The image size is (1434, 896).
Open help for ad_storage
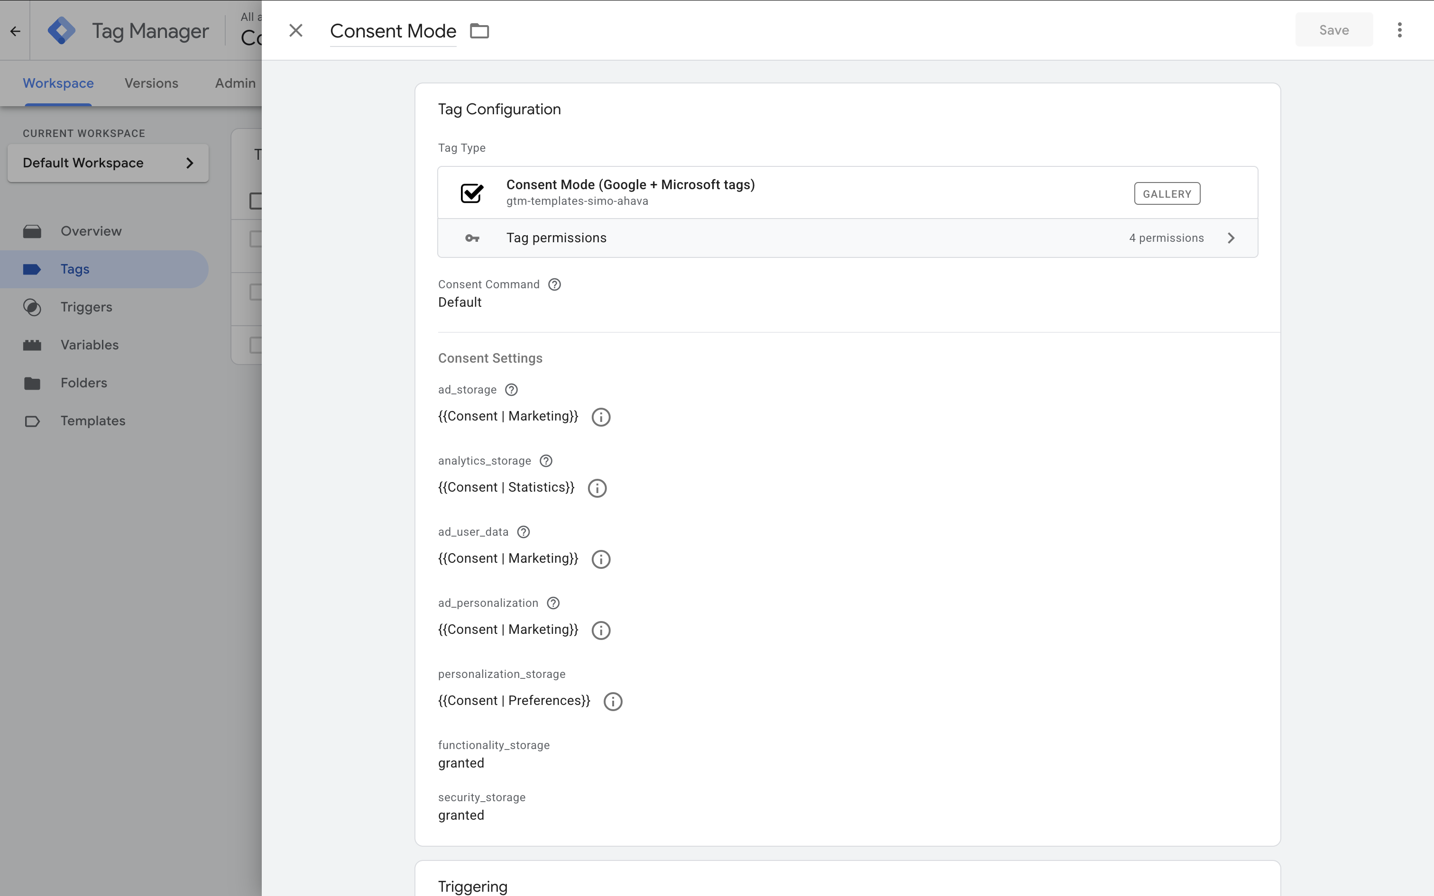[511, 390]
